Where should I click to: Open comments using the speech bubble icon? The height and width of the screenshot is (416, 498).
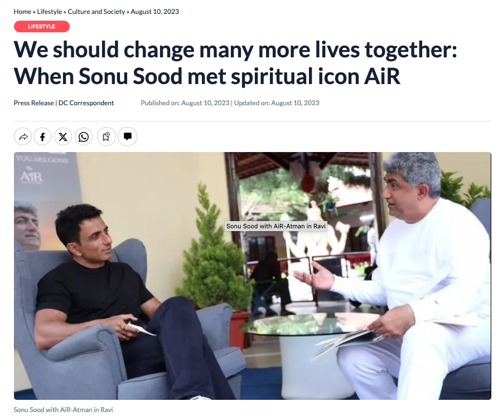point(127,136)
